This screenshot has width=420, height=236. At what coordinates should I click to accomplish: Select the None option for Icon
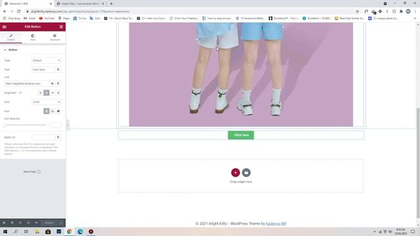tap(47, 111)
